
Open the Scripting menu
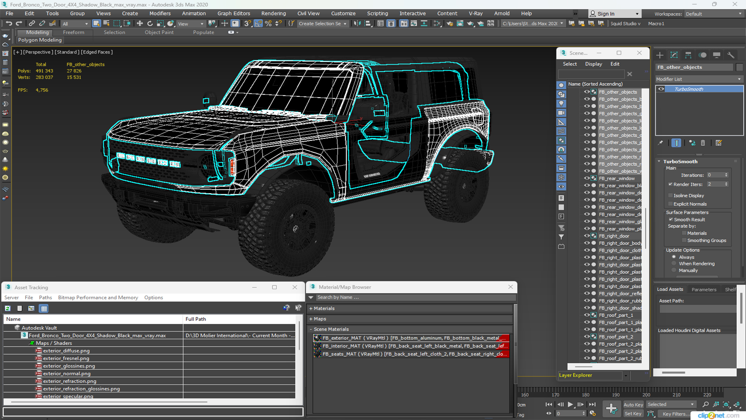coord(377,14)
